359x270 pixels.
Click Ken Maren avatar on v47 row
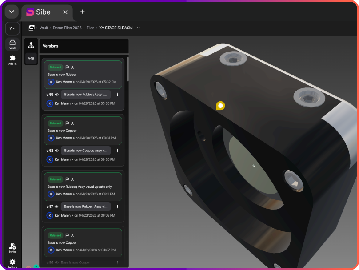pyautogui.click(x=50, y=215)
